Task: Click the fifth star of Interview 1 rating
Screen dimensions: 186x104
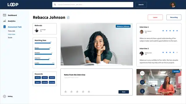Action: pos(177,31)
